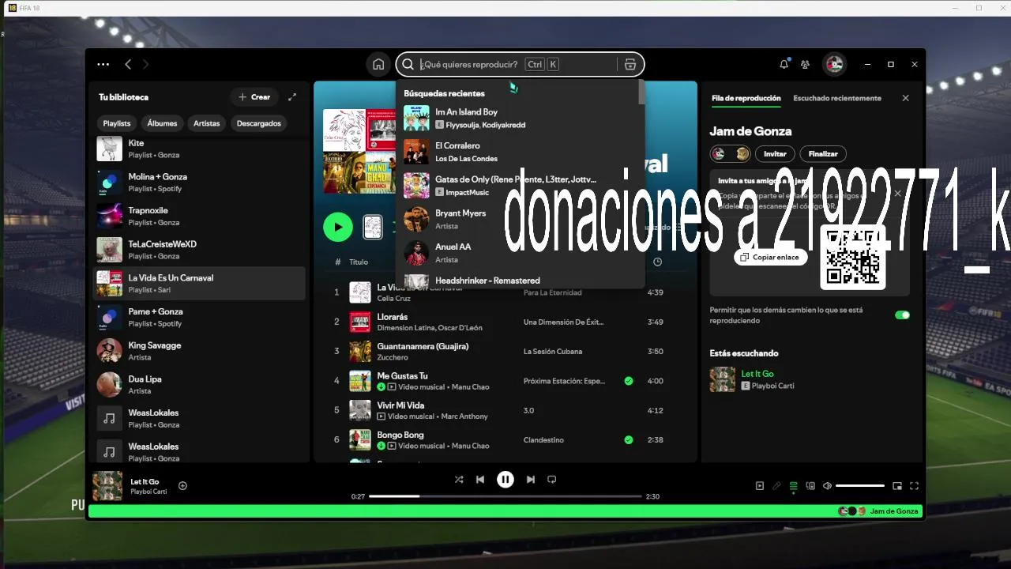The width and height of the screenshot is (1011, 569).
Task: Open the Crear menu button
Action: 254,97
